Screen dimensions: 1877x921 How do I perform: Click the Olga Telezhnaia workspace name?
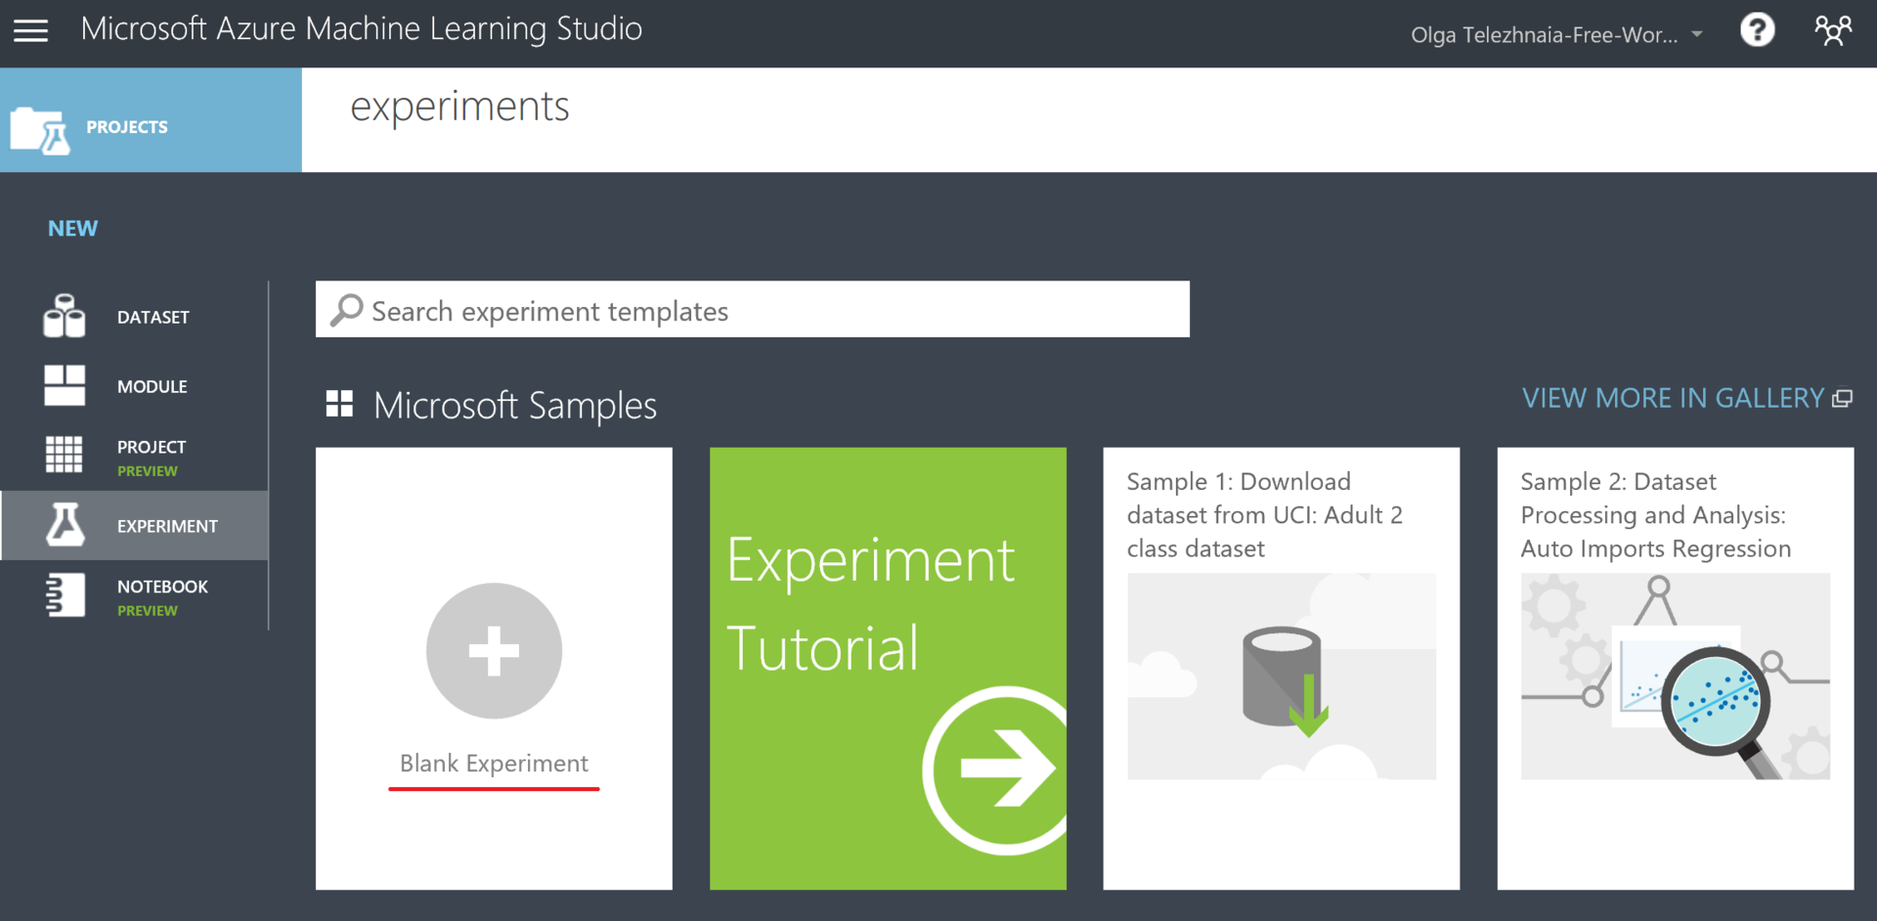coord(1544,35)
